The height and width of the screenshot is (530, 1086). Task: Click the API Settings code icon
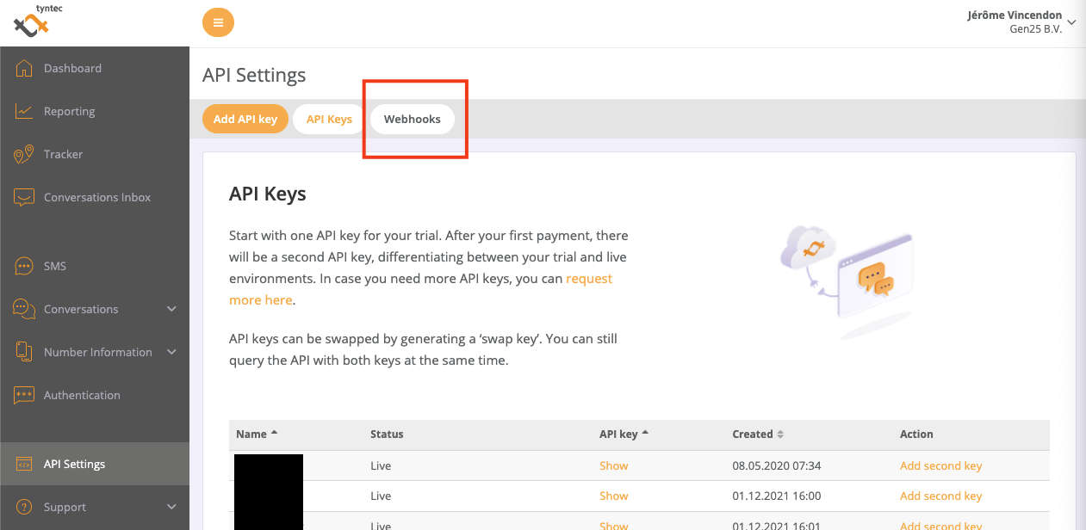(24, 464)
